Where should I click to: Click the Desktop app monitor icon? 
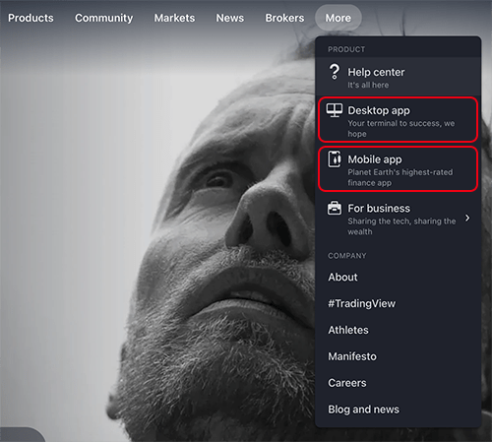tap(335, 110)
